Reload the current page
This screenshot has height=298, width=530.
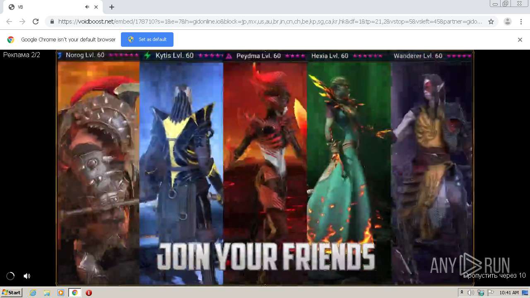[36, 22]
